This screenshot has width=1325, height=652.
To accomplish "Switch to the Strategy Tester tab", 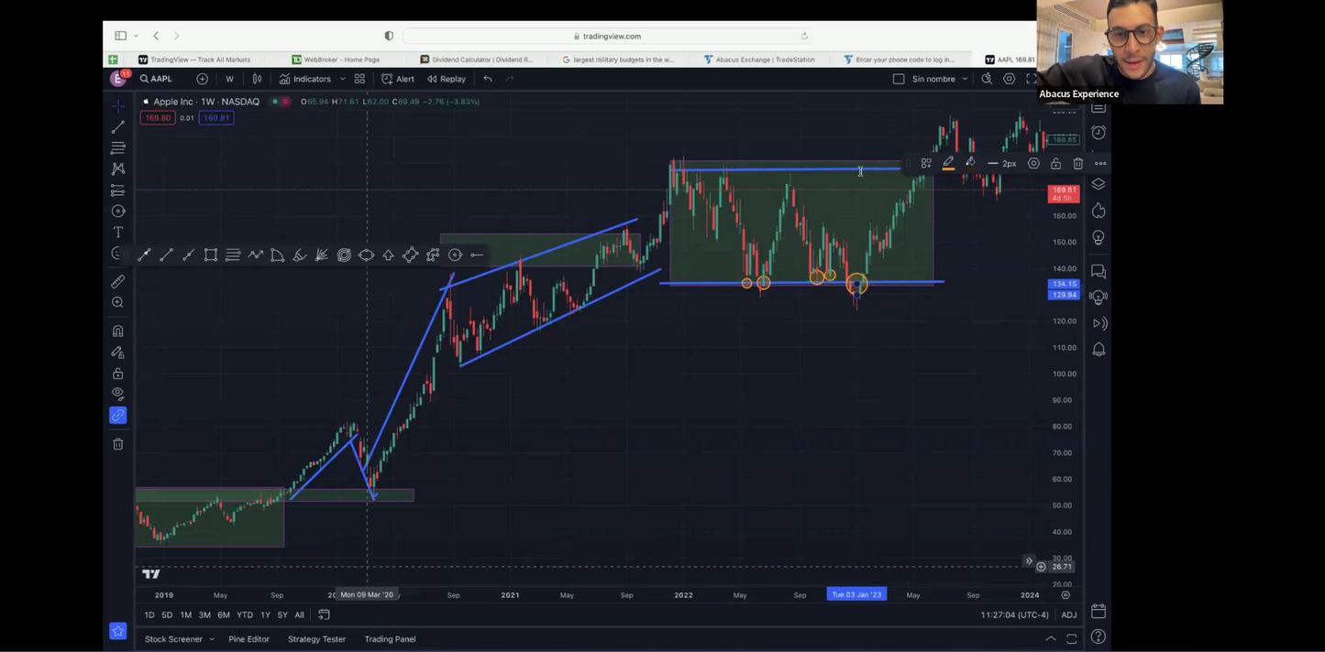I will (x=316, y=639).
